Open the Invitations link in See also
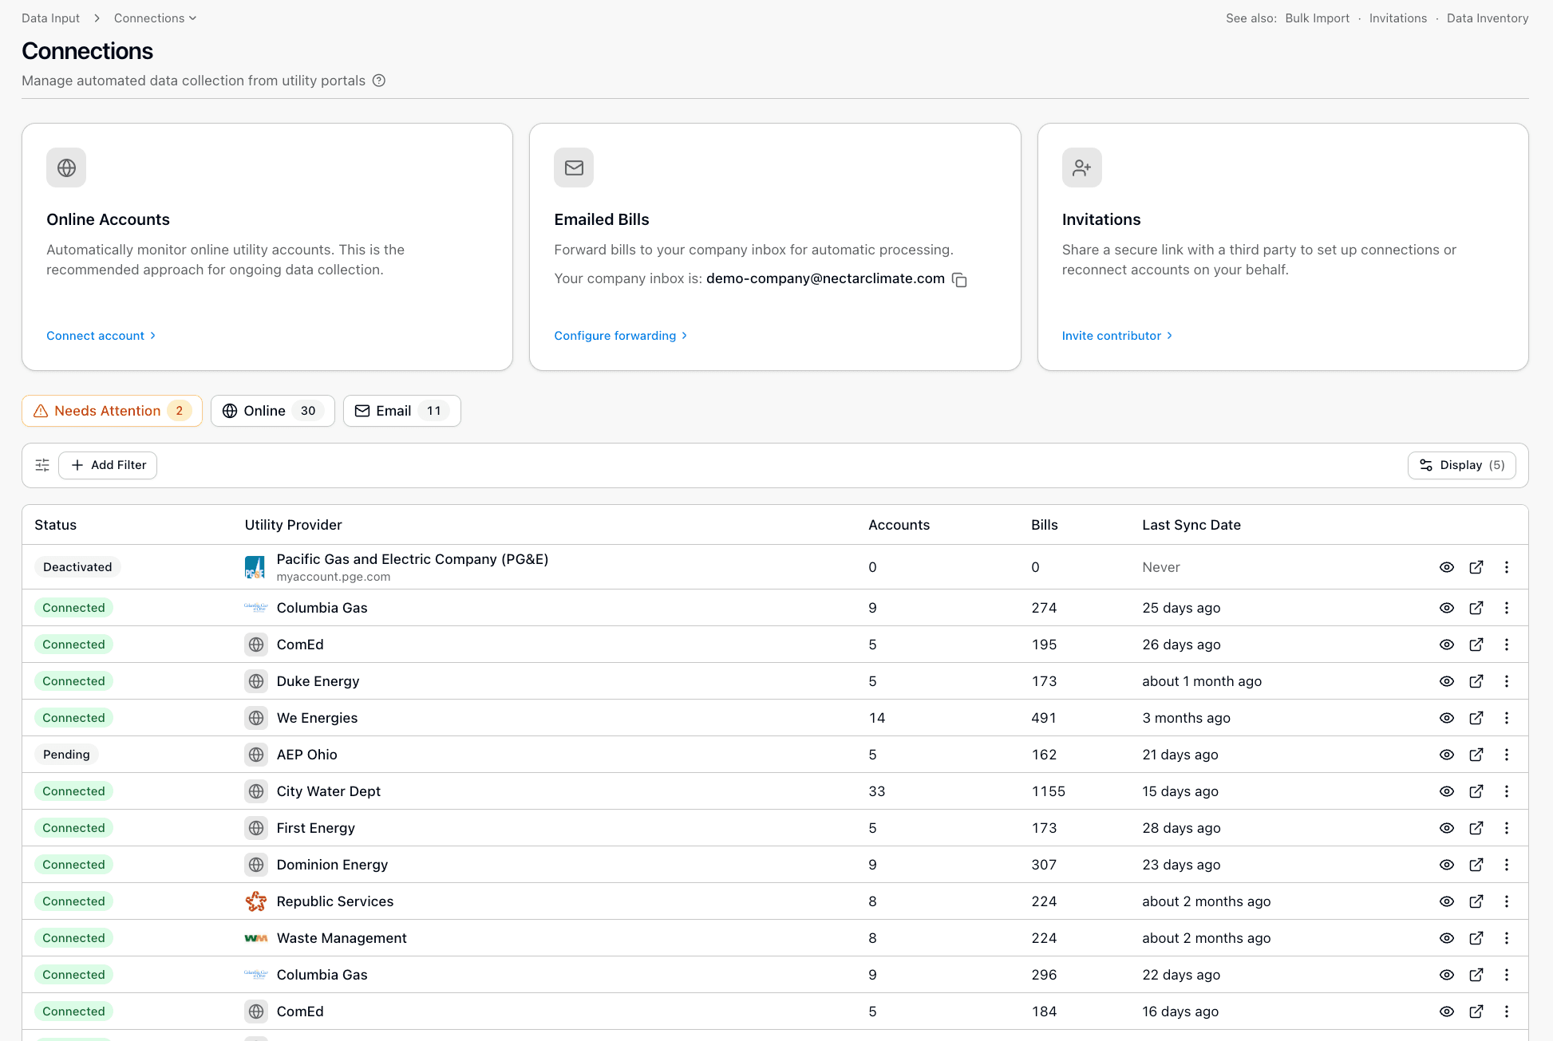This screenshot has height=1041, width=1553. pyautogui.click(x=1397, y=18)
